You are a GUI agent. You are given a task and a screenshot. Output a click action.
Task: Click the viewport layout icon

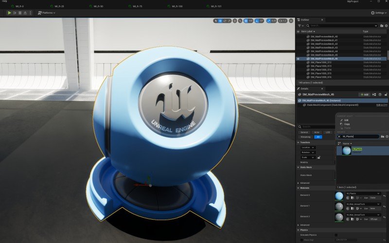tap(291, 21)
